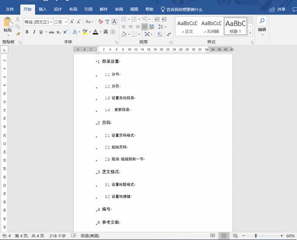
Task: Click the zoom slider handle
Action: pyautogui.click(x=256, y=235)
